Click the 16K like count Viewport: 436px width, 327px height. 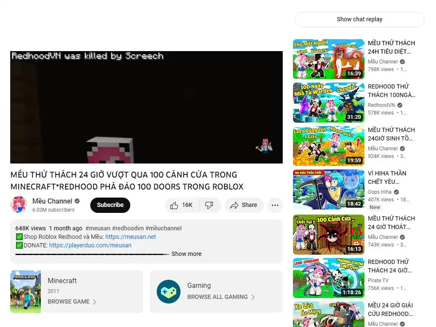coord(187,205)
